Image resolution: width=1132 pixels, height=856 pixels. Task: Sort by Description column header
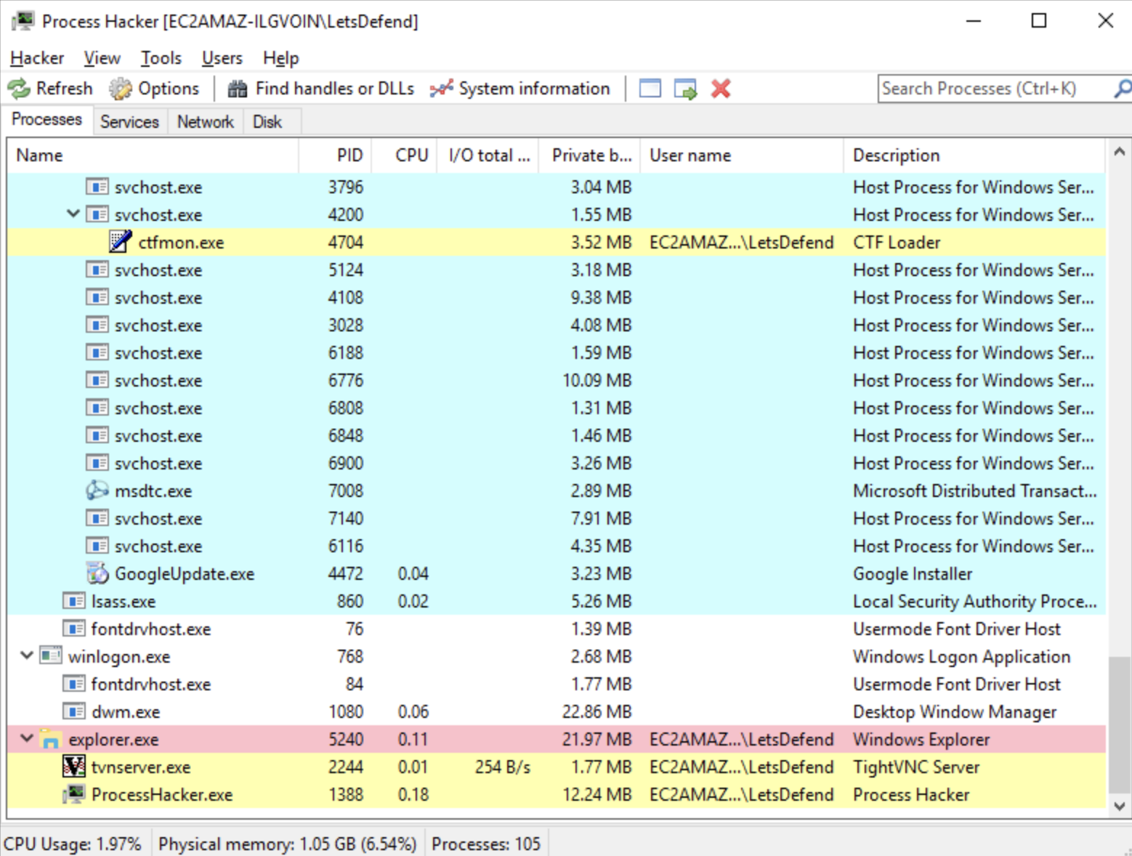point(974,156)
